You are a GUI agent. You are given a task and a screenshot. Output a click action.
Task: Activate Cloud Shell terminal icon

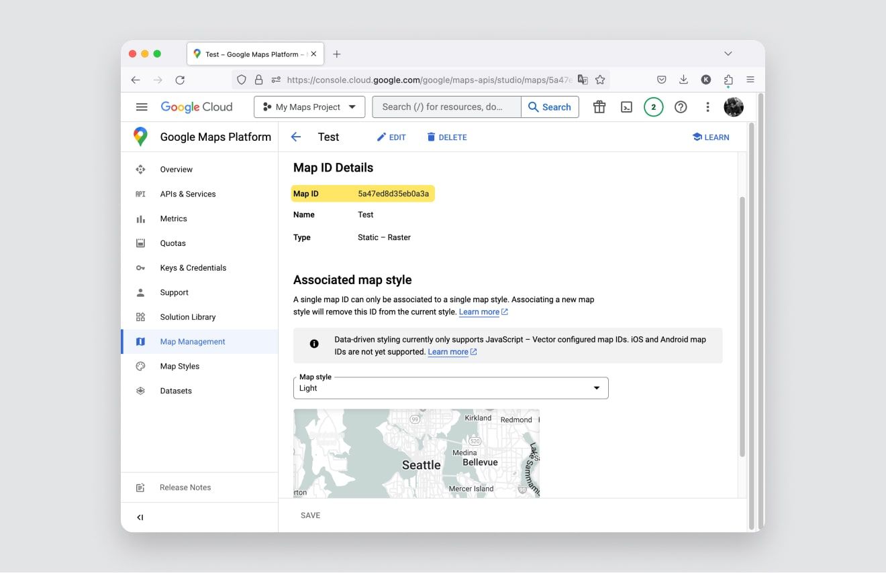pos(626,107)
